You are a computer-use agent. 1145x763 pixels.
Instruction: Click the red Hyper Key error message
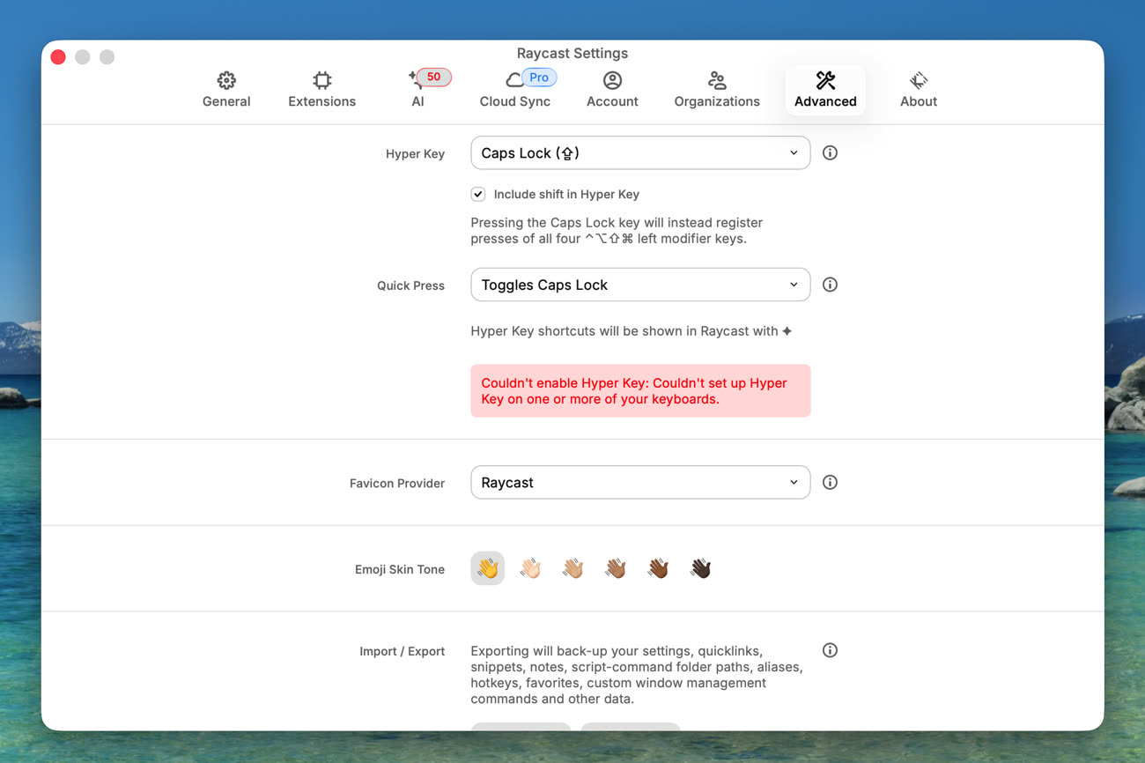pos(640,391)
